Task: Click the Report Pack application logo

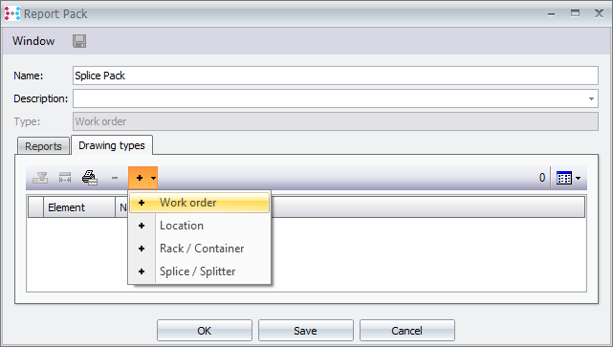Action: click(x=12, y=13)
